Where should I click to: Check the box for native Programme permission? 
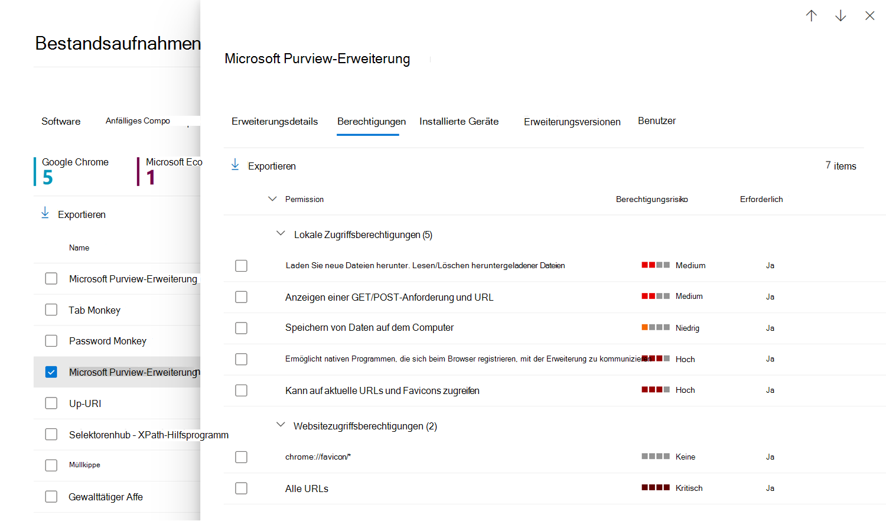tap(241, 359)
